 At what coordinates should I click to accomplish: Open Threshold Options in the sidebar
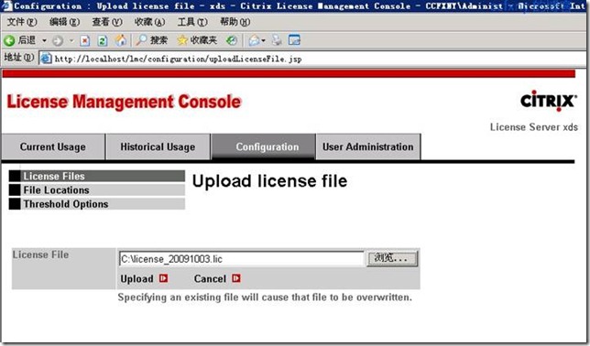click(97, 204)
